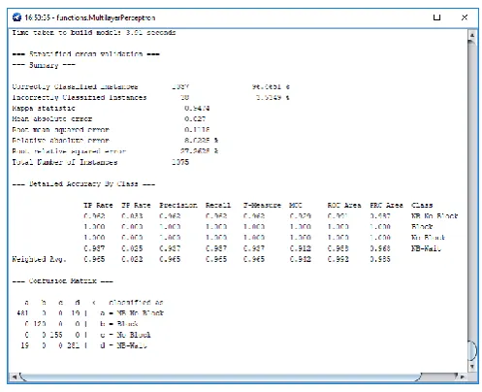Click the 'ROC Area' column header

click(x=344, y=205)
